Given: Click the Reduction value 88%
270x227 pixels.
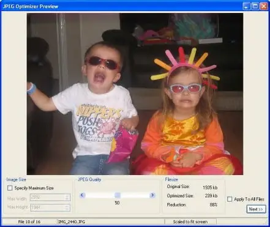Looking at the screenshot, I should [x=214, y=204].
